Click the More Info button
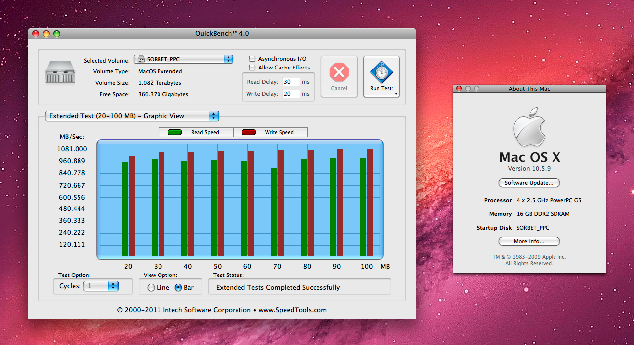This screenshot has width=634, height=345. pos(529,241)
